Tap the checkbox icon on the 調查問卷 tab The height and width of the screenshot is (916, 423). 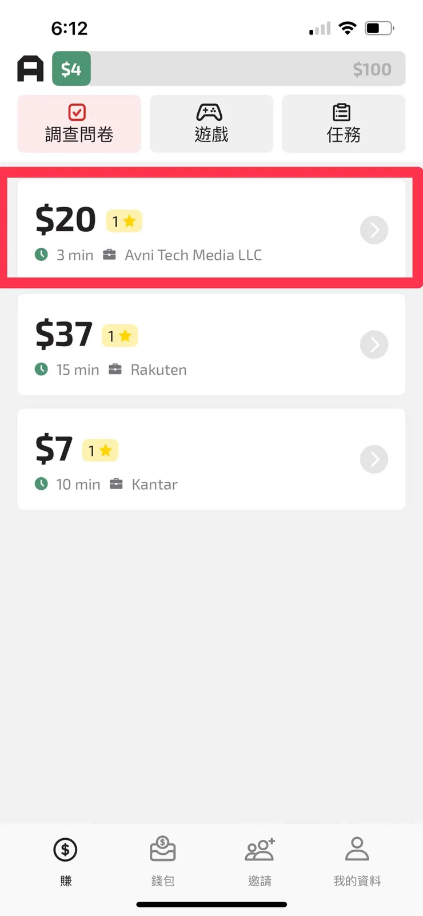(x=77, y=112)
